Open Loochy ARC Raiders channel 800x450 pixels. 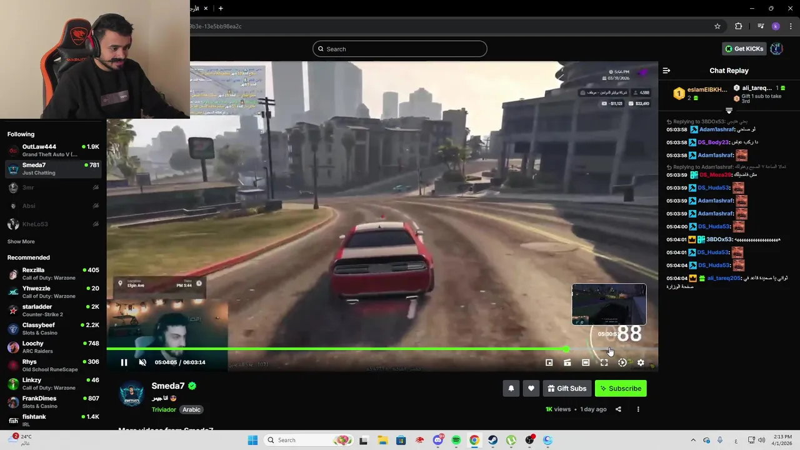point(53,347)
